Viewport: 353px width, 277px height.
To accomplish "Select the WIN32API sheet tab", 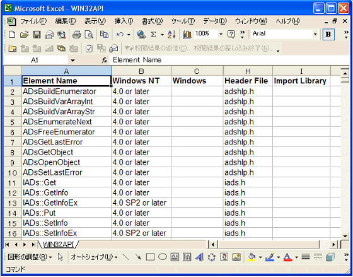I will 58,244.
